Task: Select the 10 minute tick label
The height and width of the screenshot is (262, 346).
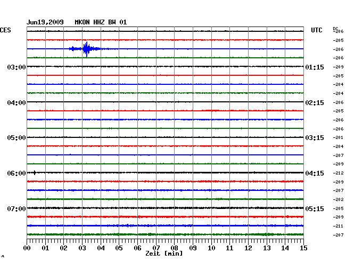Action: tap(211, 248)
